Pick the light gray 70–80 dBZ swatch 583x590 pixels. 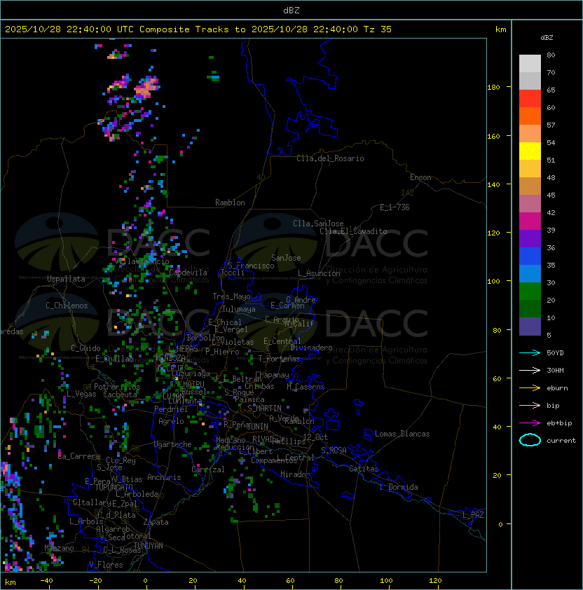[x=530, y=64]
